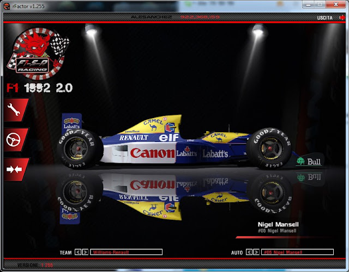
Task: Click the credits amount in red
Action: [x=200, y=17]
